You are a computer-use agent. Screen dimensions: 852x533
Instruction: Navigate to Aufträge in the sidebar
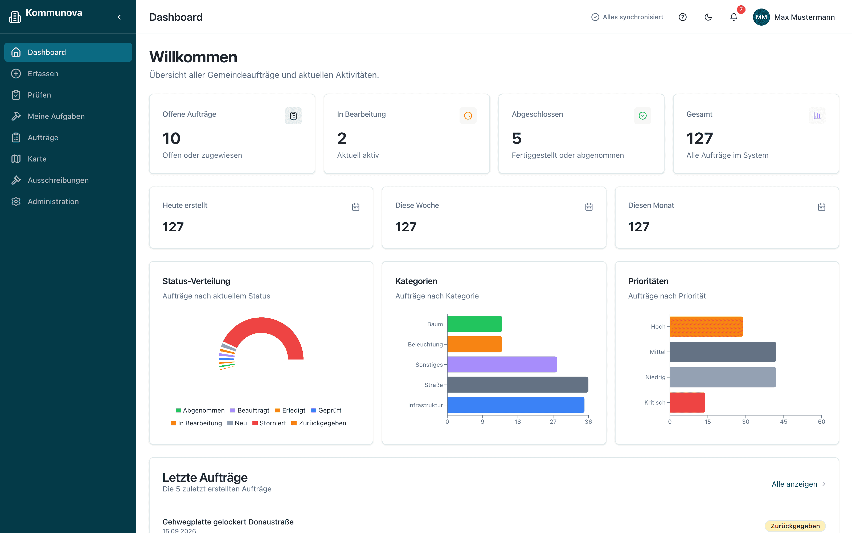point(68,138)
